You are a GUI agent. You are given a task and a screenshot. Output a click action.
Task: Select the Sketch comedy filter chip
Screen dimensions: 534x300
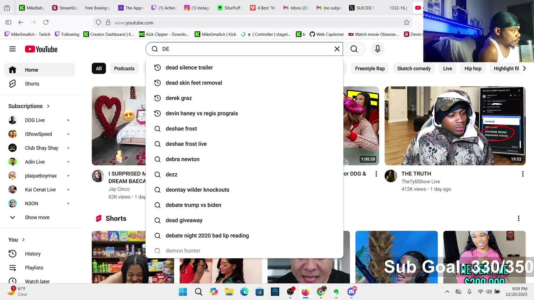click(x=414, y=68)
